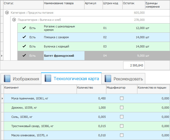Collapse the Категория Продукты питания group

pos(7,13)
